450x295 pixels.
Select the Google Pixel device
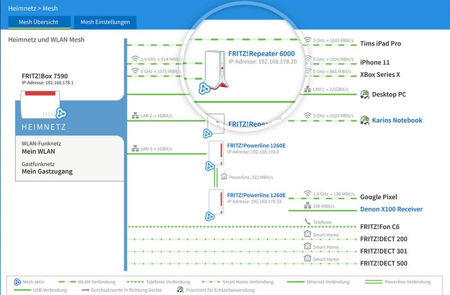[x=379, y=197]
